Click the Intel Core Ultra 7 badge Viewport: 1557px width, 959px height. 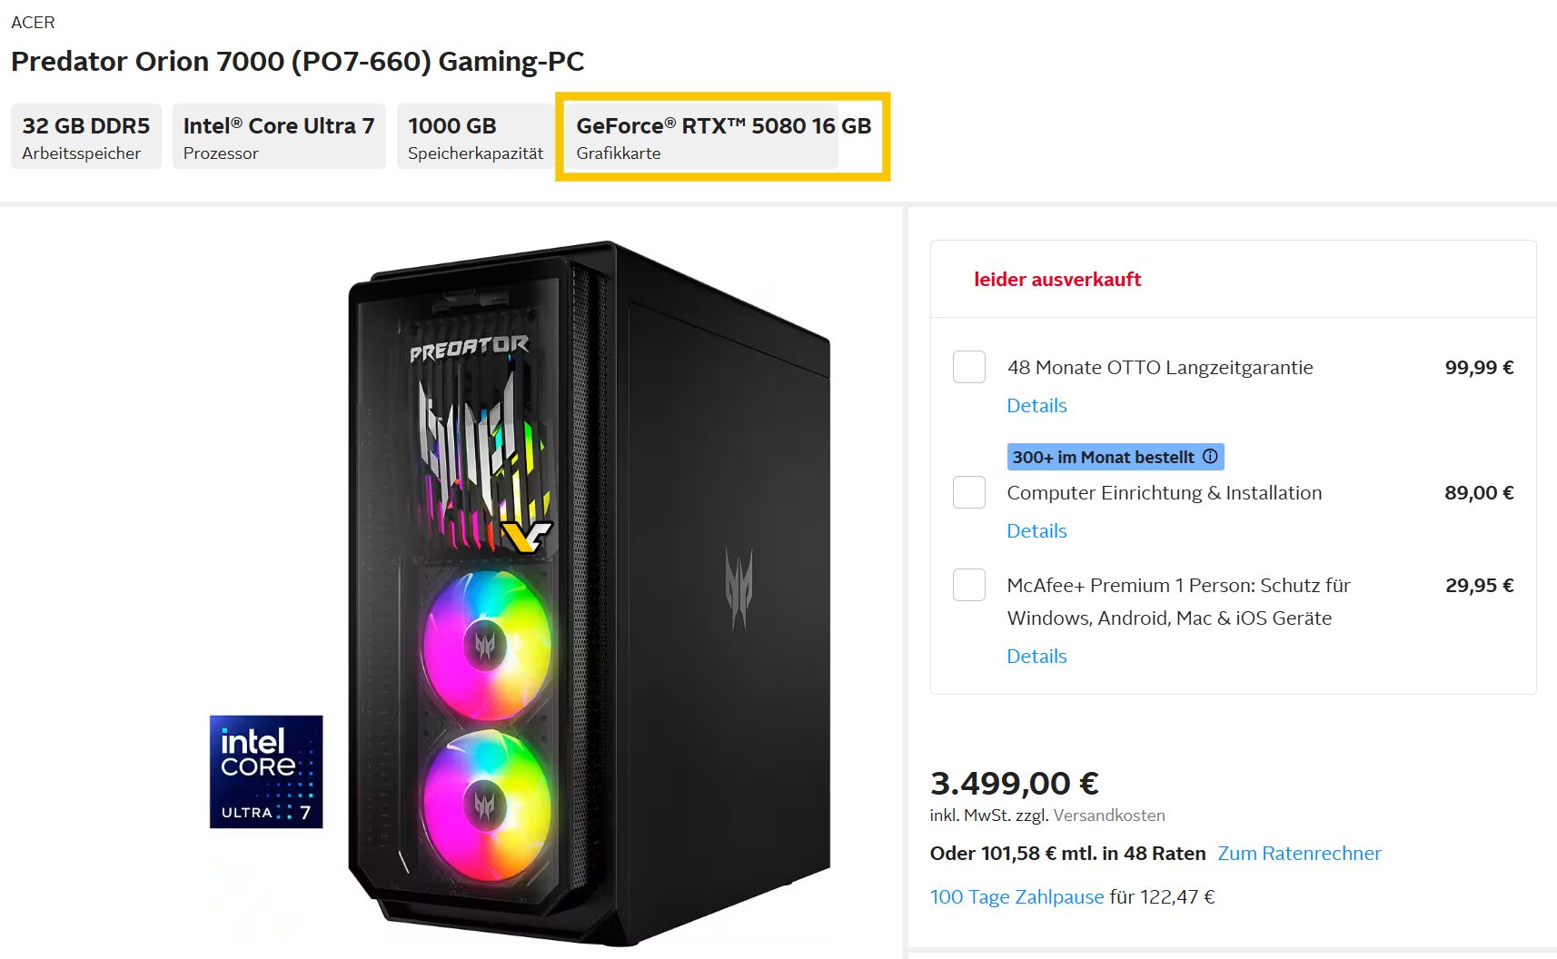click(266, 772)
